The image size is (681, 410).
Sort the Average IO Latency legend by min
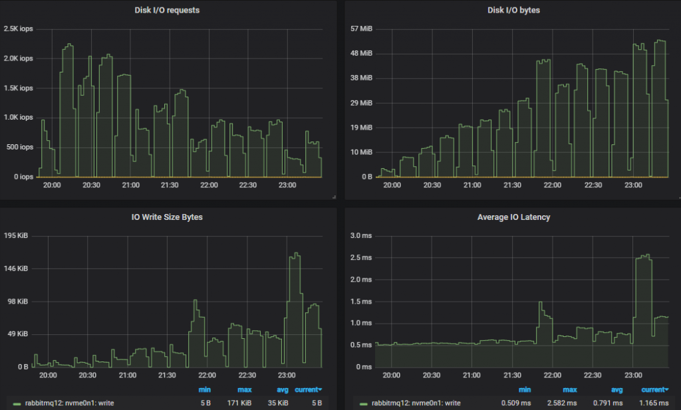[525, 389]
